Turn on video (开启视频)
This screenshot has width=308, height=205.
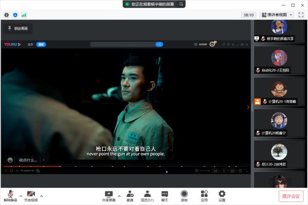(31, 196)
